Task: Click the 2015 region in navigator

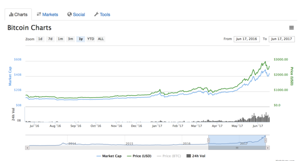Action: (129, 143)
